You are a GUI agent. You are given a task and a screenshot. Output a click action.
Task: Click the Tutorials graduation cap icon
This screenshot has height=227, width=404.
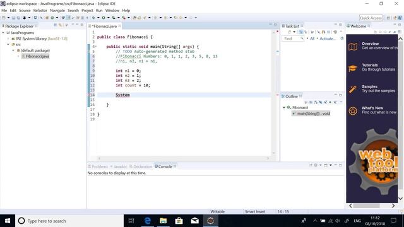pos(353,68)
